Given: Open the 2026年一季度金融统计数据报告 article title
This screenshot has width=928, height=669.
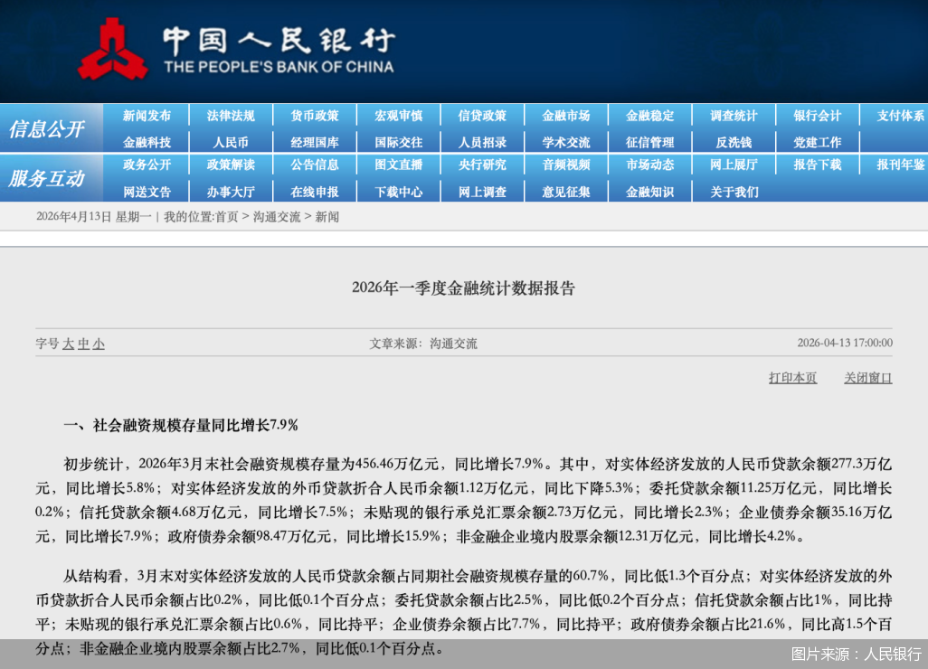Looking at the screenshot, I should click(x=464, y=288).
